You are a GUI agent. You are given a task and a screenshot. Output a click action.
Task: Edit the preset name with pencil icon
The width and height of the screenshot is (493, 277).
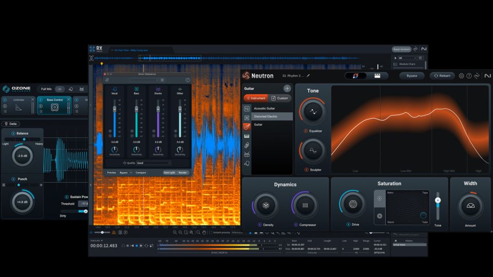309,76
